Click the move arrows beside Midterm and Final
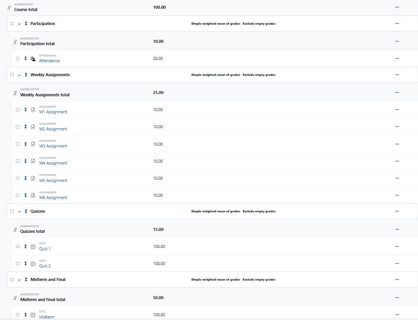Screen dimensions: 418x320 [26, 279]
